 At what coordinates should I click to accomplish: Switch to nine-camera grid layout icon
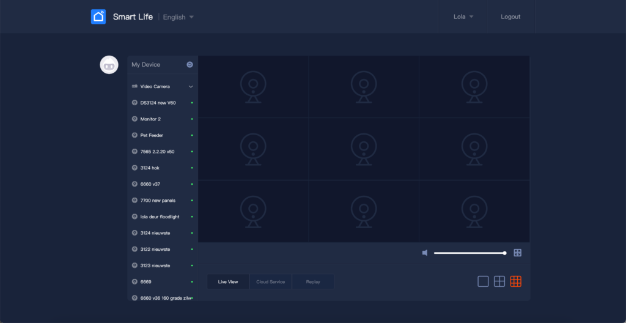tap(516, 281)
